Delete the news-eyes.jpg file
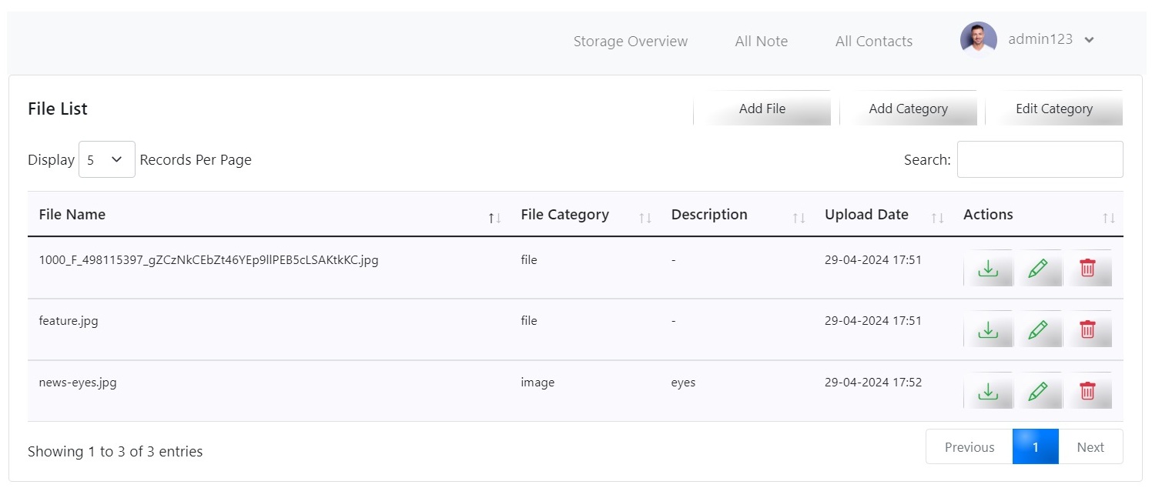 pyautogui.click(x=1087, y=391)
